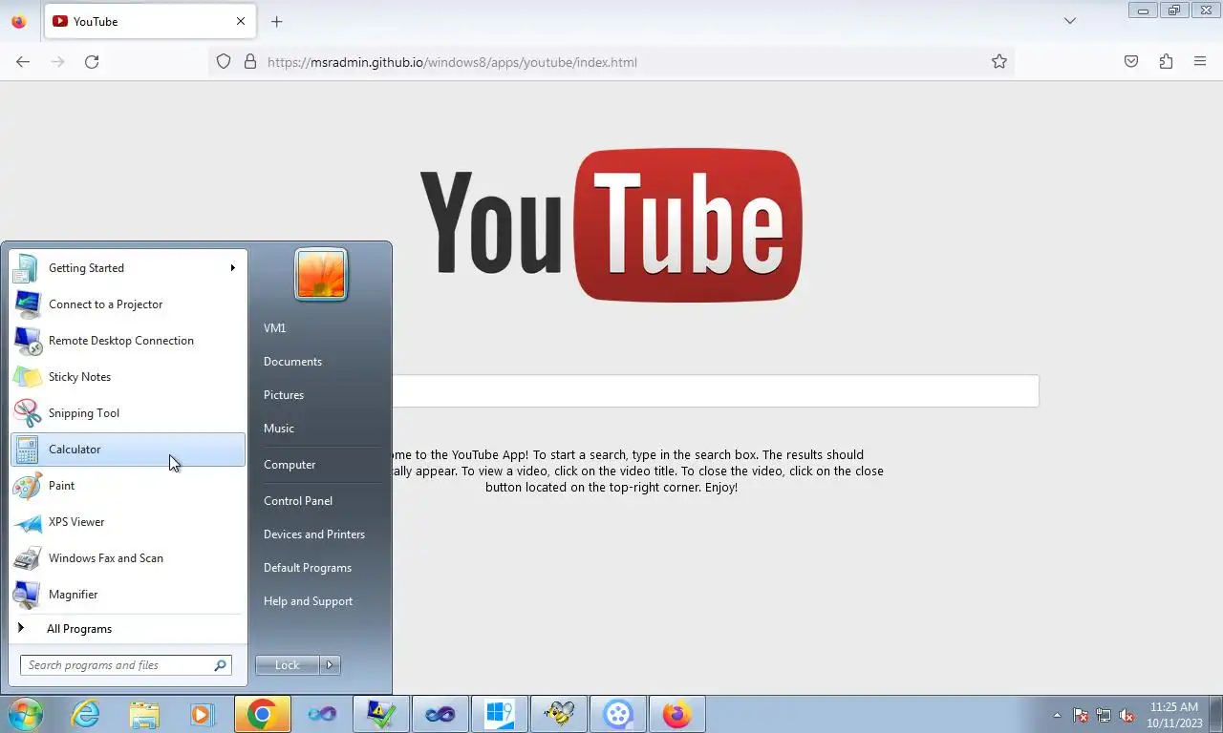Open the list all tabs dropdown
The height and width of the screenshot is (733, 1223).
click(1070, 21)
